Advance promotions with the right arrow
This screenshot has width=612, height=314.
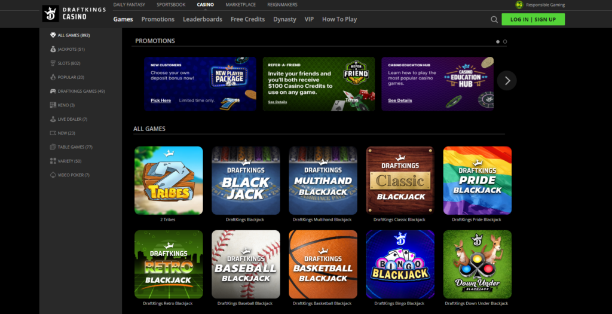point(507,81)
